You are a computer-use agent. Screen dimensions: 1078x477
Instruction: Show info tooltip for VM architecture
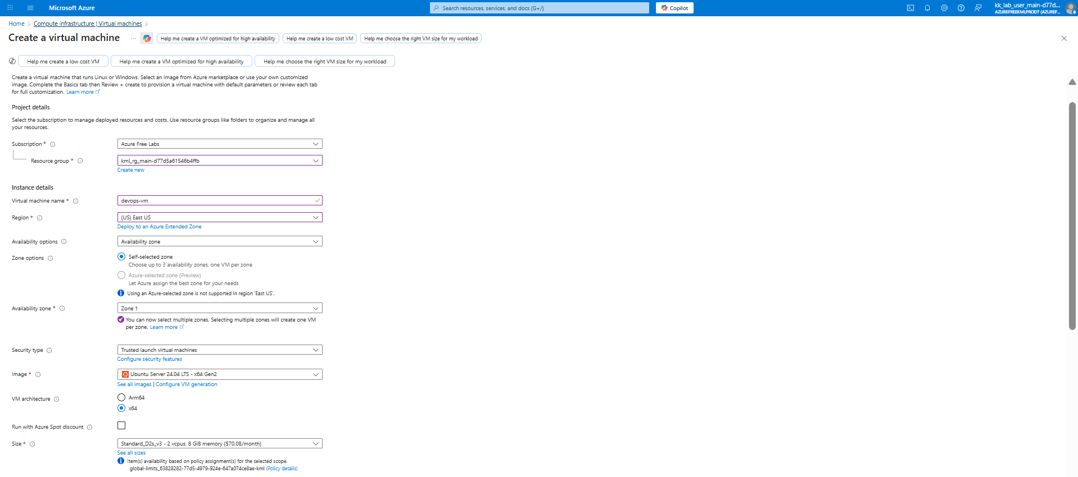pos(57,399)
